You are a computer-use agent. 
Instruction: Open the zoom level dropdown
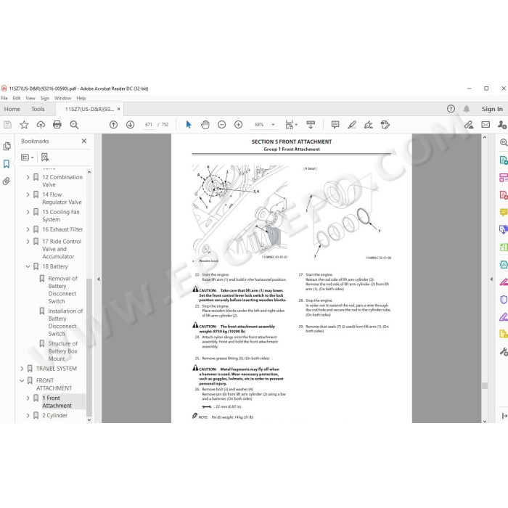click(273, 125)
